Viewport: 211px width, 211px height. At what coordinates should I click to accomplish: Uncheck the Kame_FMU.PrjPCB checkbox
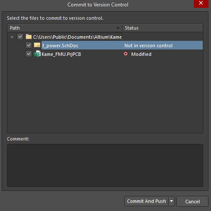[x=29, y=54]
